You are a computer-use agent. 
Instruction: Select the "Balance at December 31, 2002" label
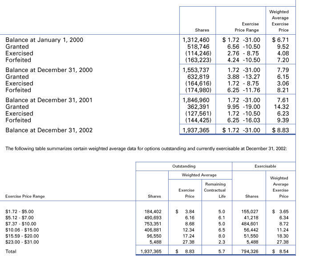pyautogui.click(x=49, y=130)
